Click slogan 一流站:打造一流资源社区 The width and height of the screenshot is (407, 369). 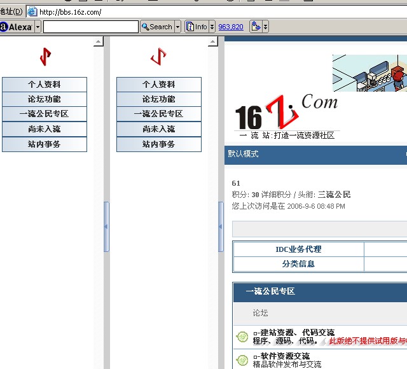[x=287, y=136]
